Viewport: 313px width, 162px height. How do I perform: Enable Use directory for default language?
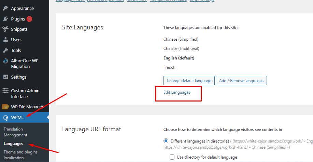[x=172, y=157]
